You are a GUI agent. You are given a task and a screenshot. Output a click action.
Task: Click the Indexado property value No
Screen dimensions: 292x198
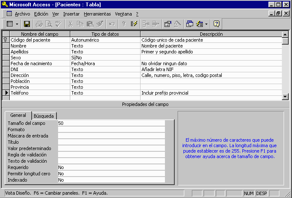click(x=111, y=180)
